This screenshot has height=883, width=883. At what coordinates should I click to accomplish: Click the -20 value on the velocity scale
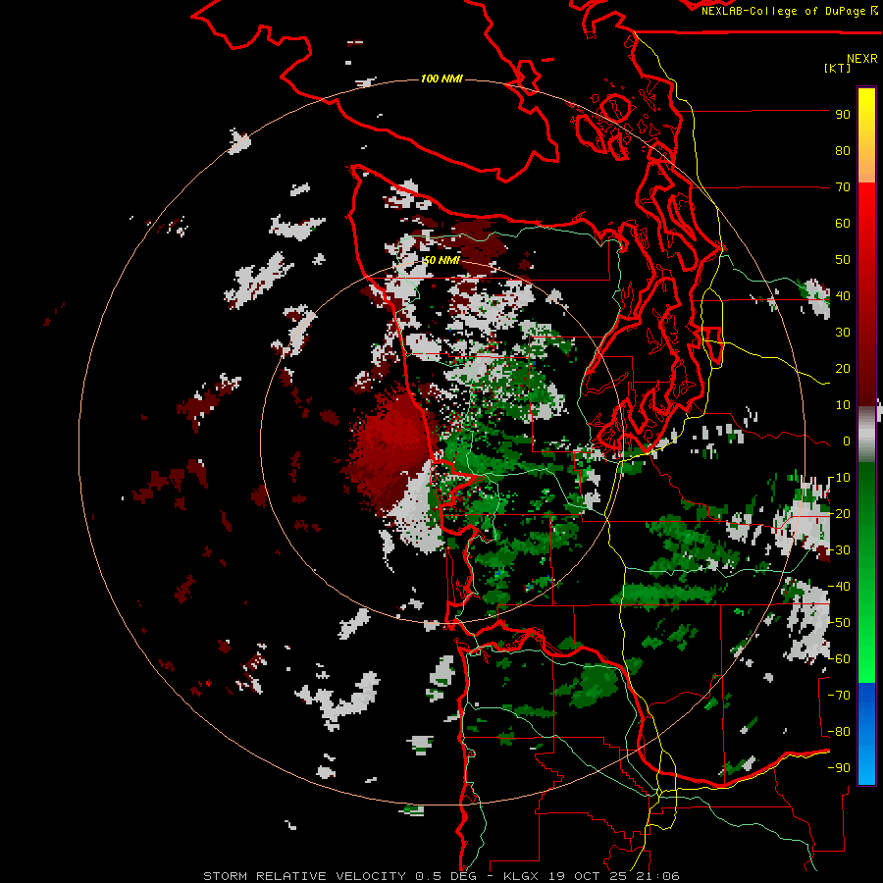click(x=839, y=513)
